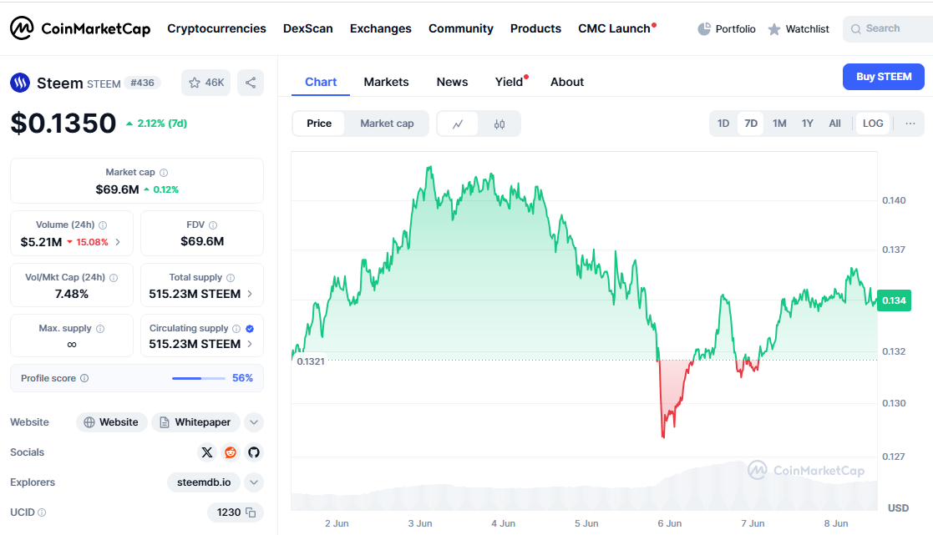Expand the Website links dropdown
Viewport: 933px width, 535px height.
[254, 422]
